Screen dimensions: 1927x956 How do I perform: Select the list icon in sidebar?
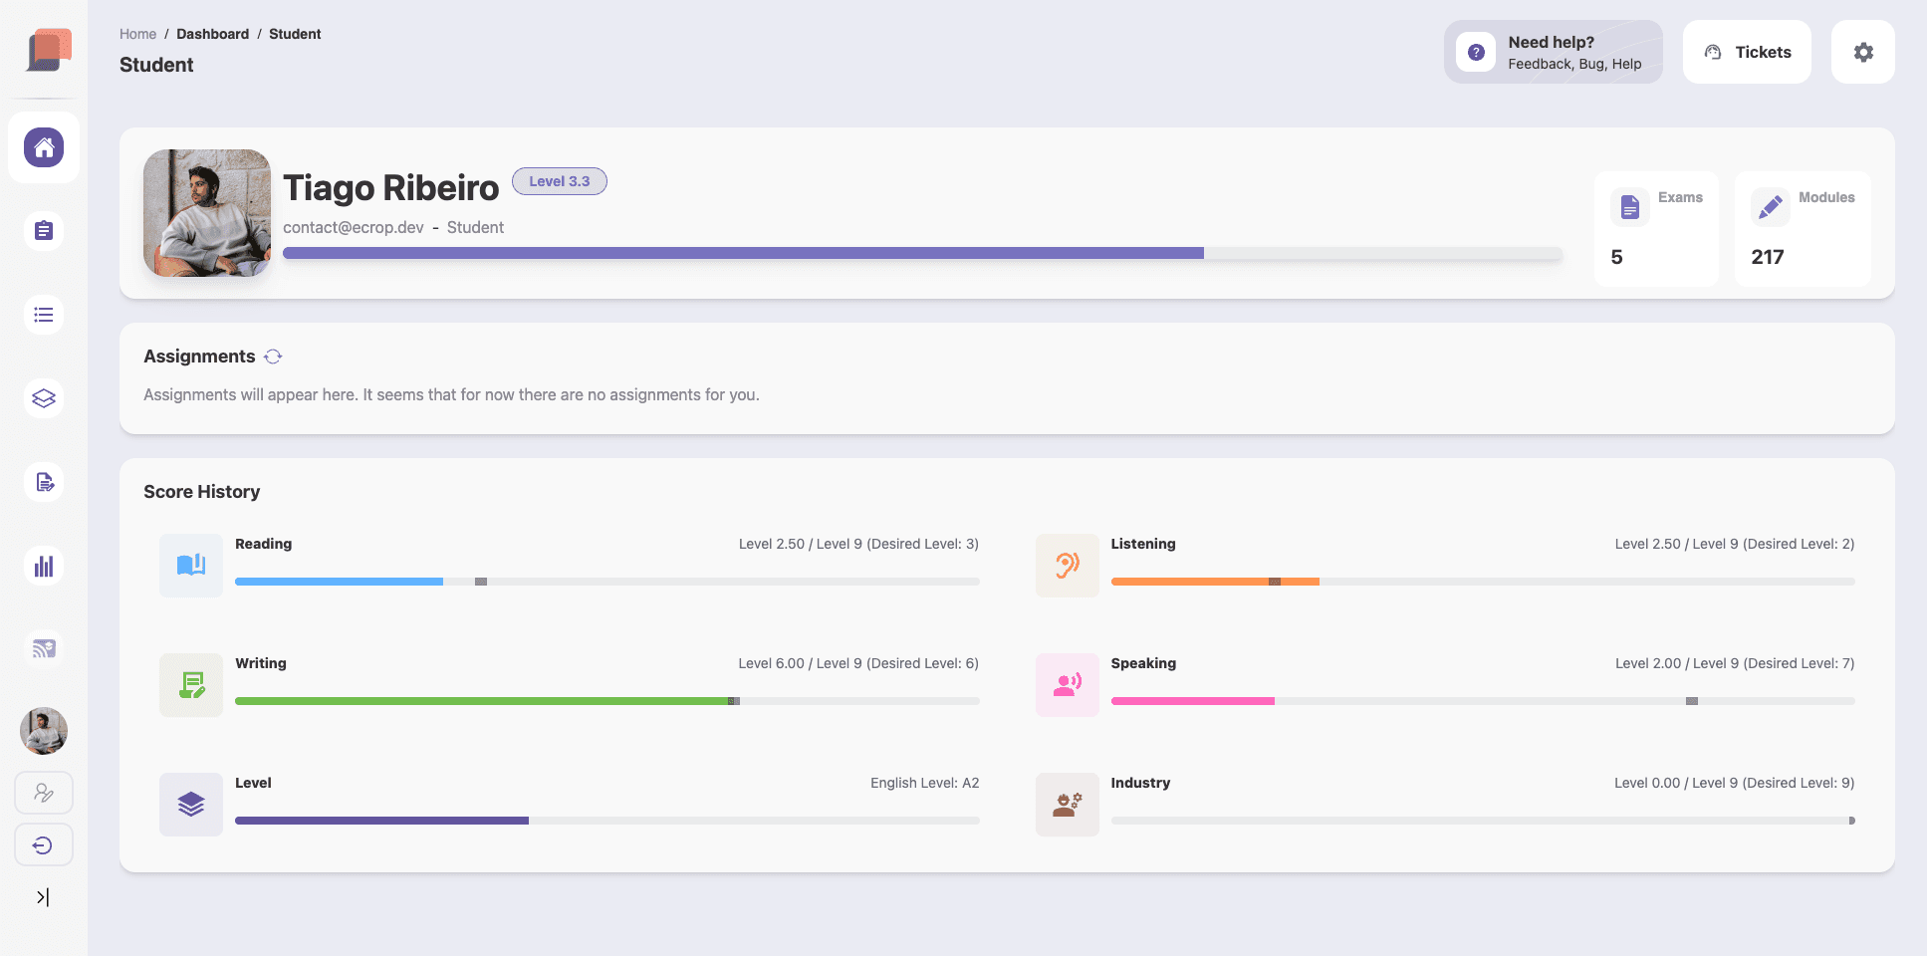point(44,315)
